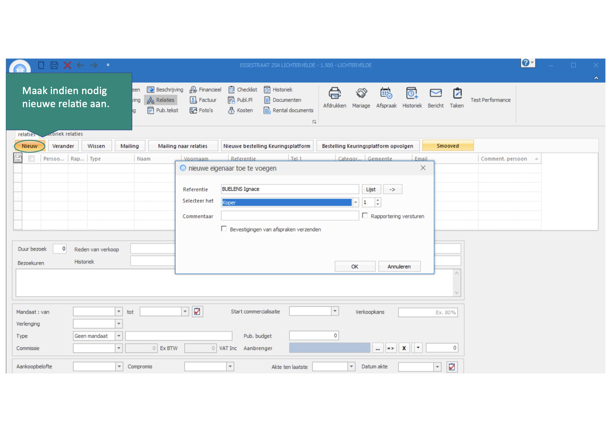Enable Bevestigingen van afspraken verzenden checkbox
612x433 pixels.
click(x=224, y=229)
